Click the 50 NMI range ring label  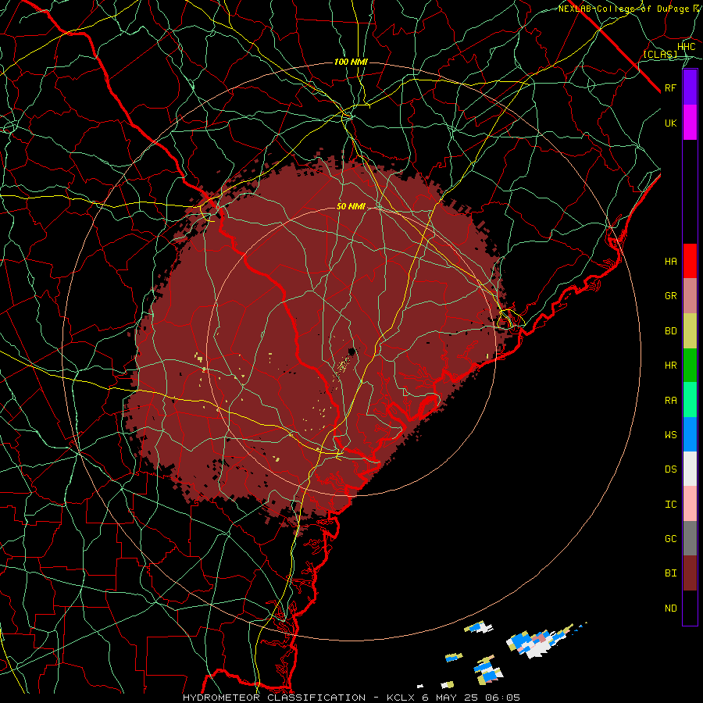click(351, 207)
